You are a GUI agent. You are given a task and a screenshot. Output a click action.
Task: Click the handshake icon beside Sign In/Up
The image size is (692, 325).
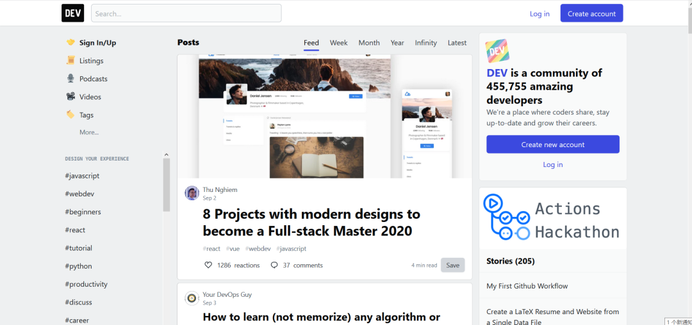pyautogui.click(x=70, y=42)
